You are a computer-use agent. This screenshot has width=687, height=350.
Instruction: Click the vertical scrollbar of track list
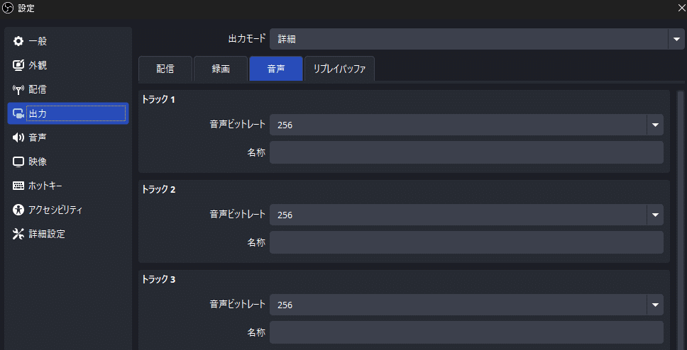coord(680,213)
